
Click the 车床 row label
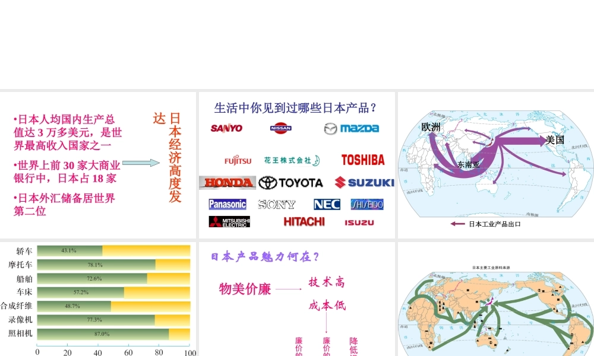pos(24,292)
